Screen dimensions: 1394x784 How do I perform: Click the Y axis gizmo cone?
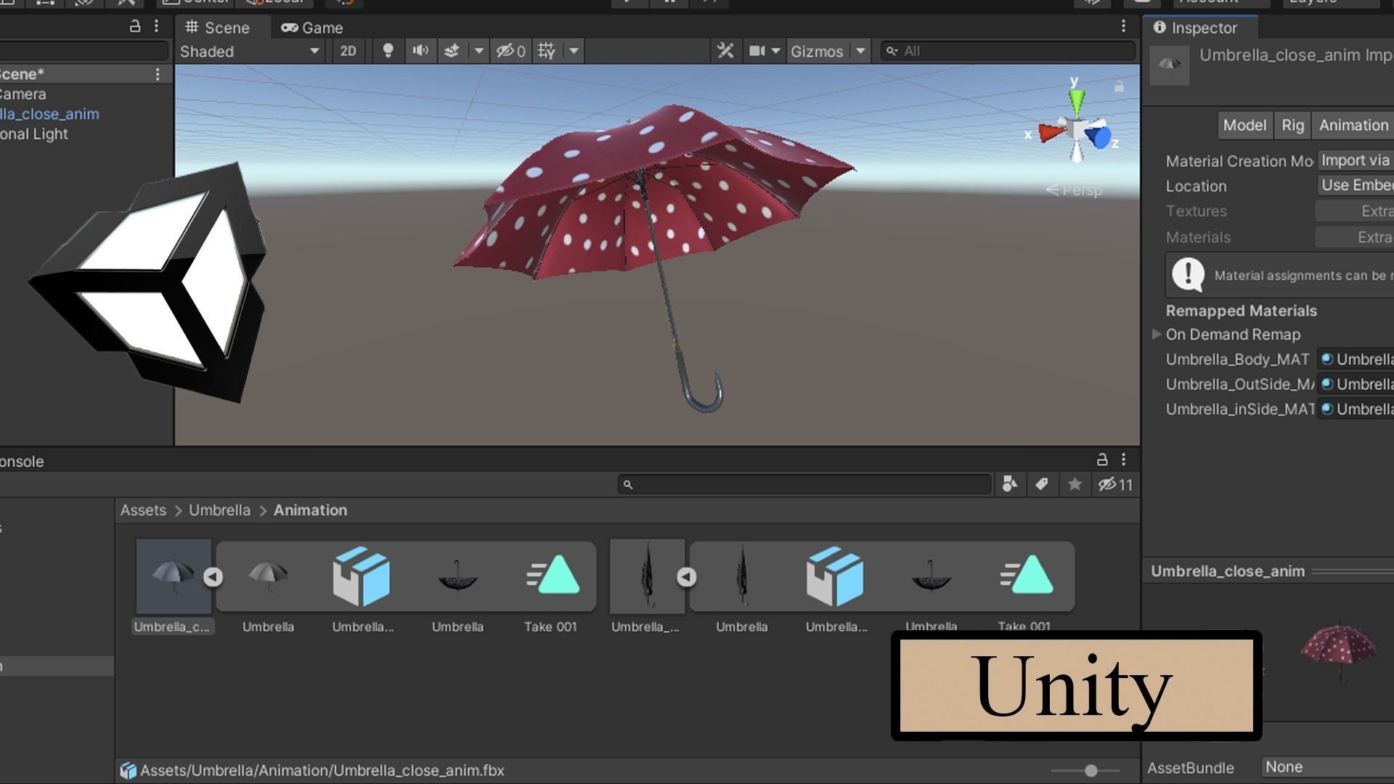pos(1077,100)
